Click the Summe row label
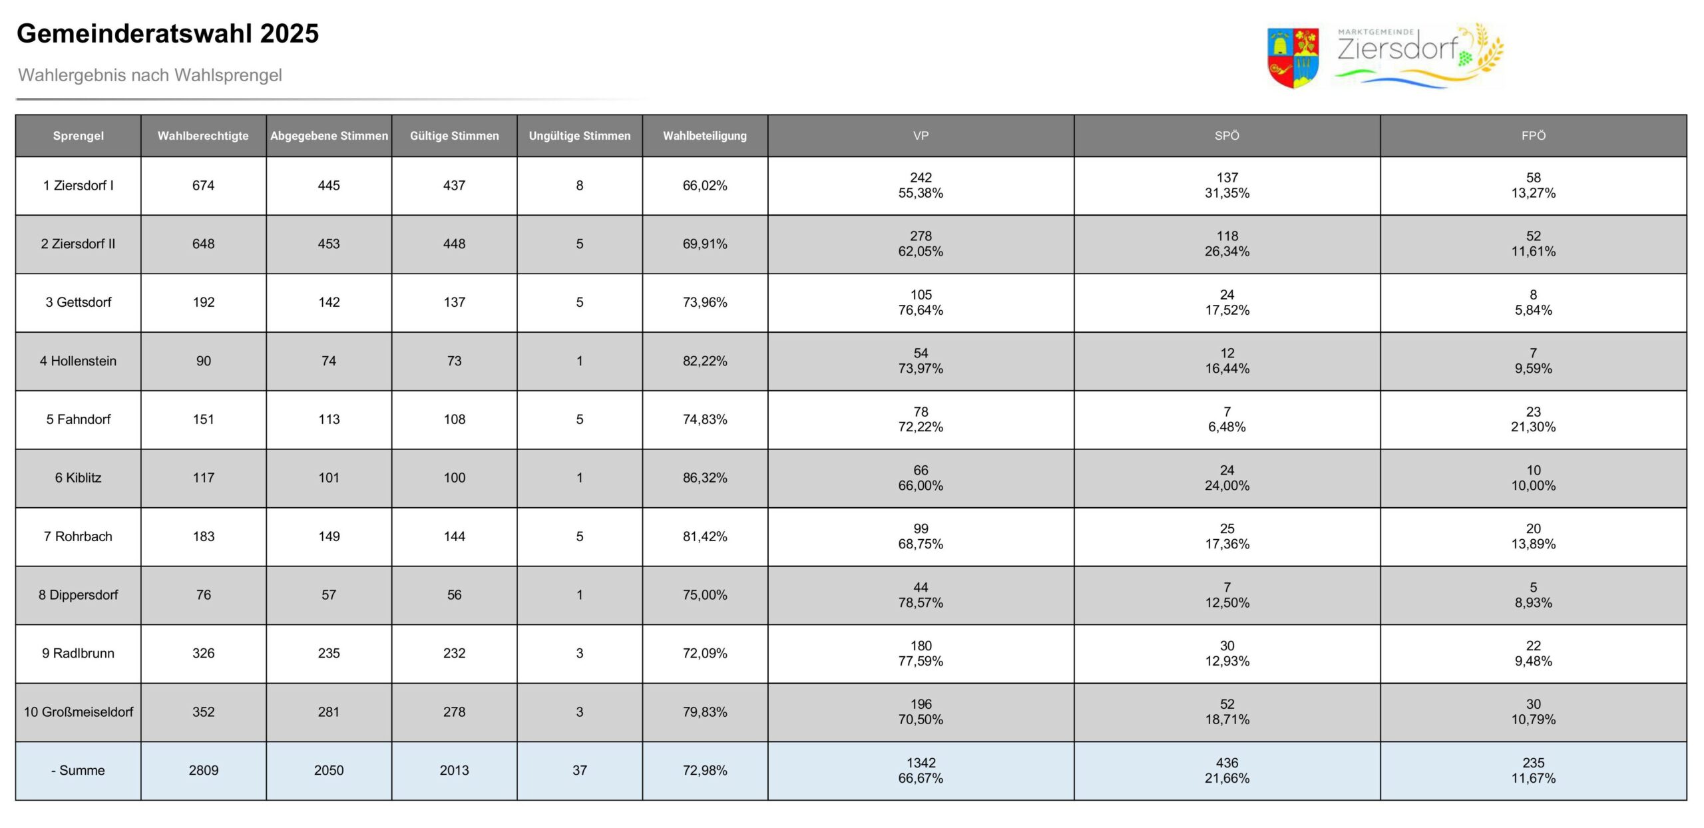Viewport: 1704px width, 828px height. click(79, 770)
